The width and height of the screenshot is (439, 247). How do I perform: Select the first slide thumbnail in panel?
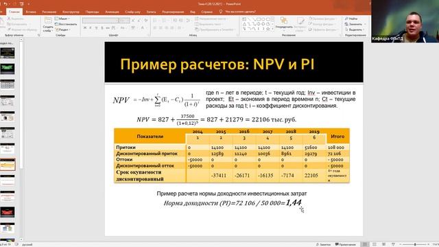(x=8, y=53)
